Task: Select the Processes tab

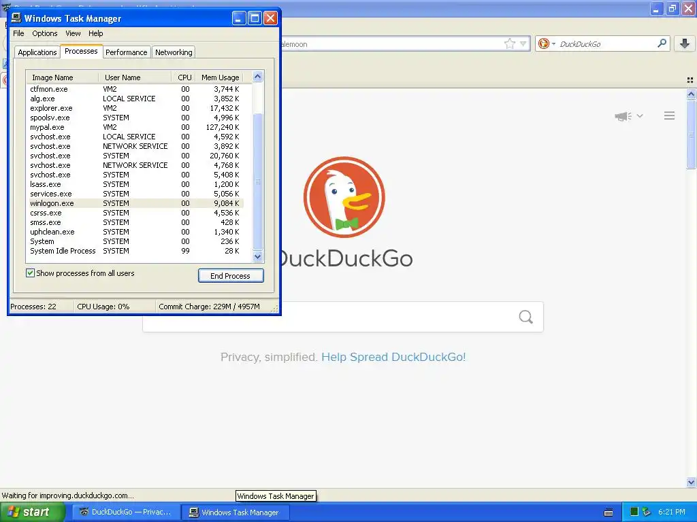Action: 81,52
